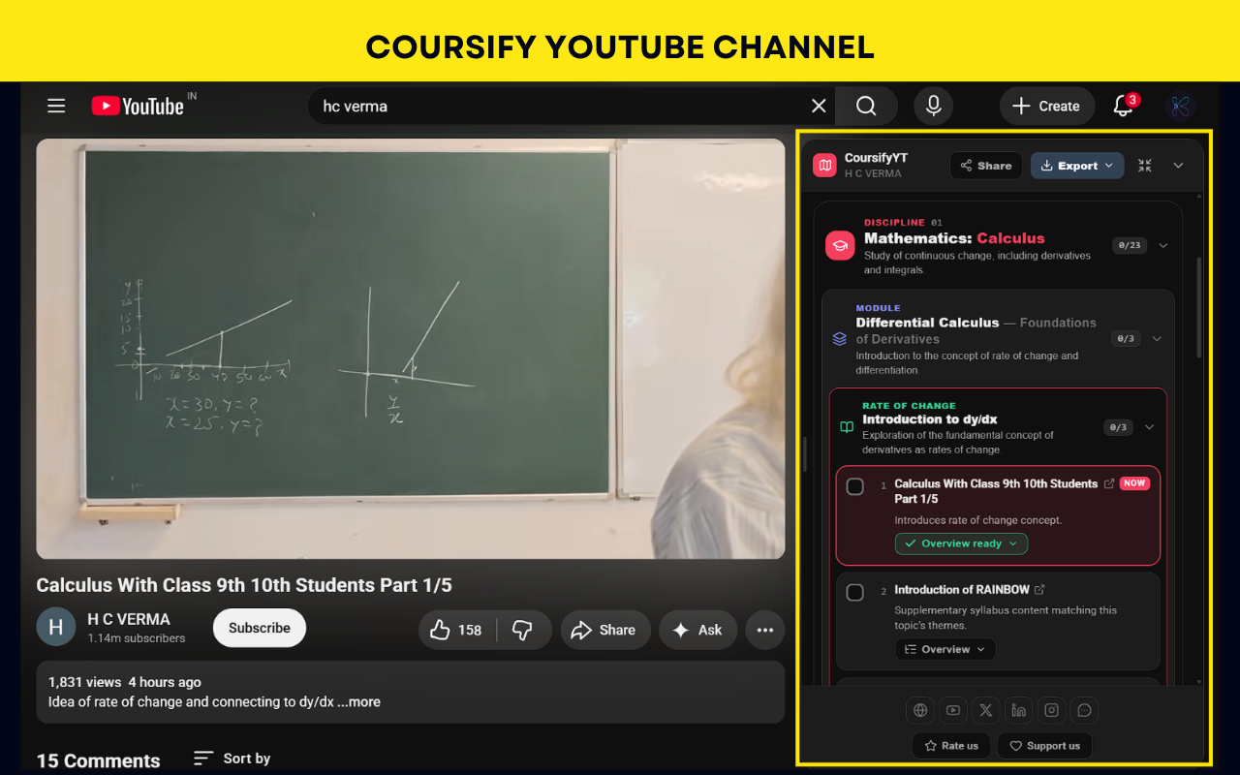The width and height of the screenshot is (1240, 775).
Task: Click the CoursifyYT panel scrollbar
Action: click(x=1198, y=306)
